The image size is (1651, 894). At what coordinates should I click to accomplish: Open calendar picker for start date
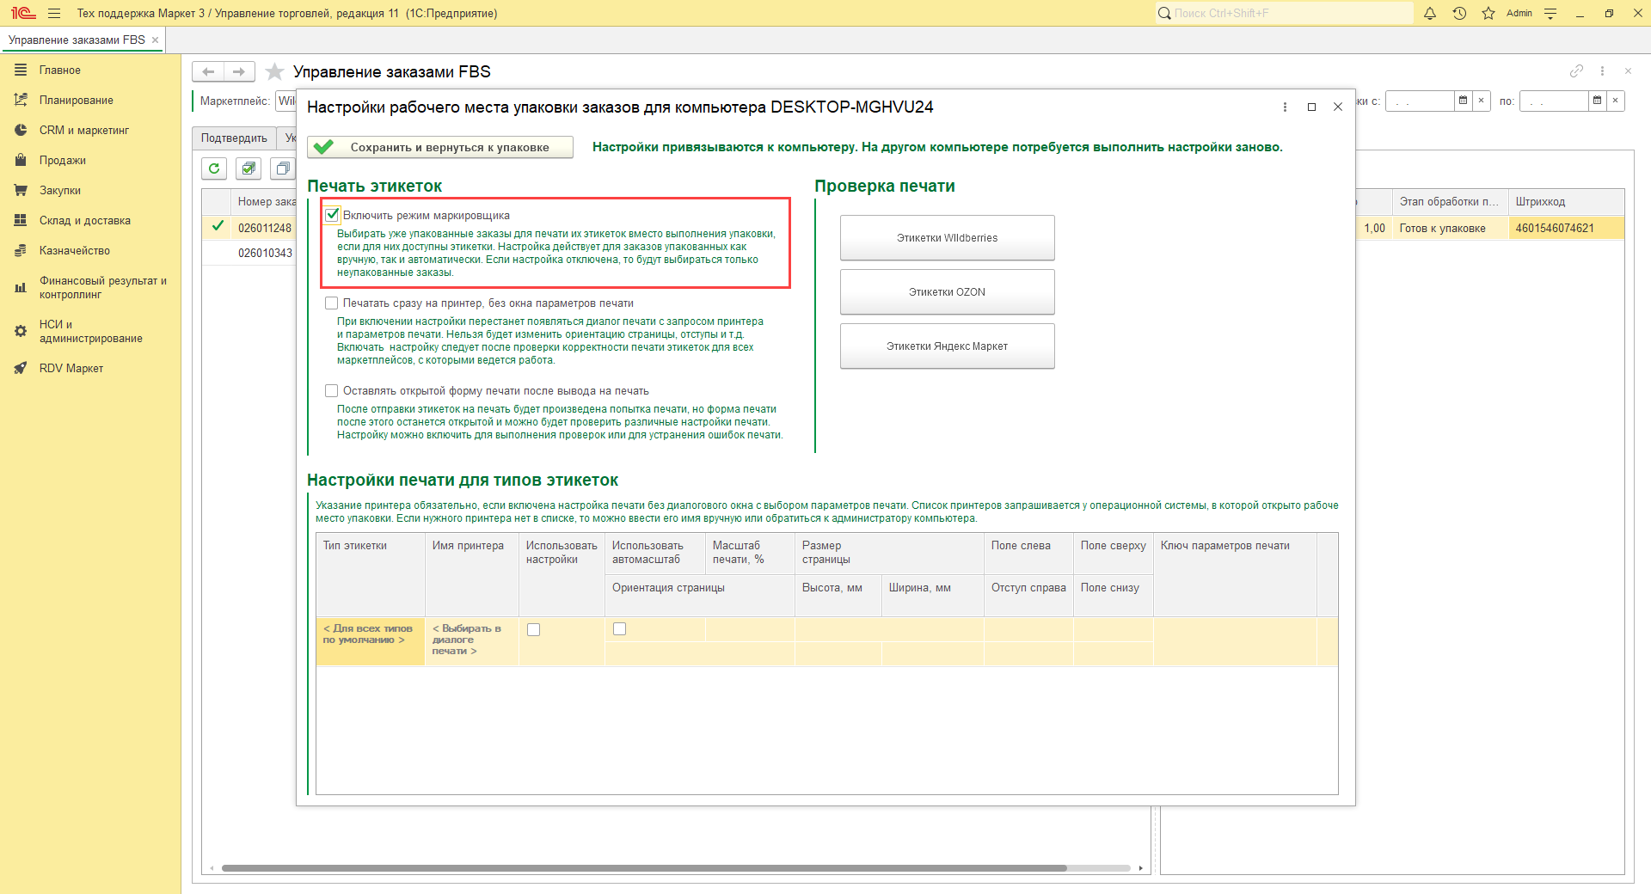(x=1463, y=101)
